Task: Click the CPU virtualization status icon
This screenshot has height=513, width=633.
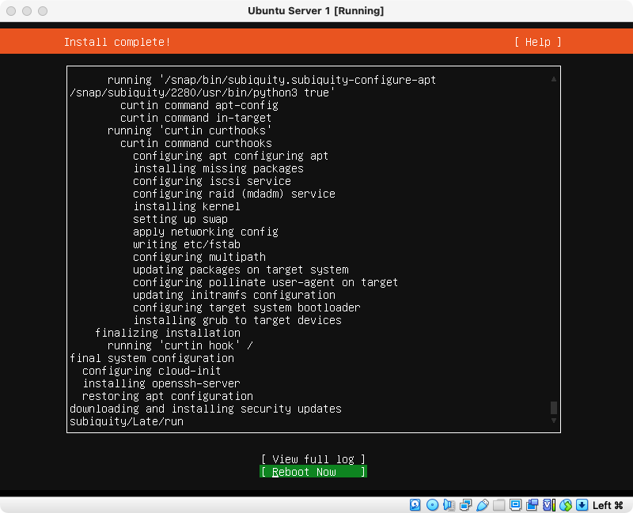Action: click(548, 504)
